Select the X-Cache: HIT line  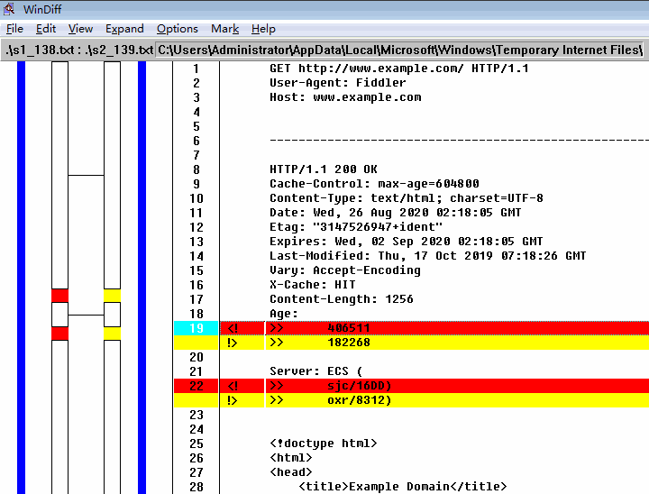point(313,285)
